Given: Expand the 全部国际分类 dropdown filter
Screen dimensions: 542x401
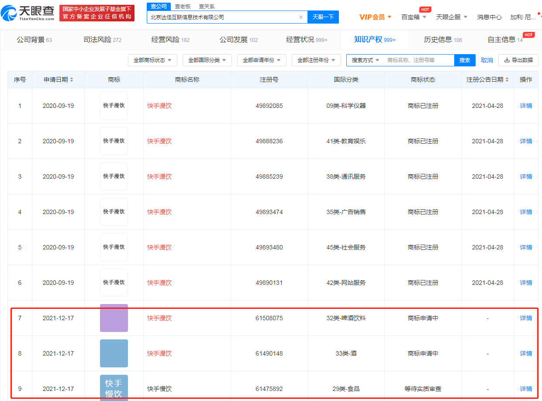Looking at the screenshot, I should (207, 60).
